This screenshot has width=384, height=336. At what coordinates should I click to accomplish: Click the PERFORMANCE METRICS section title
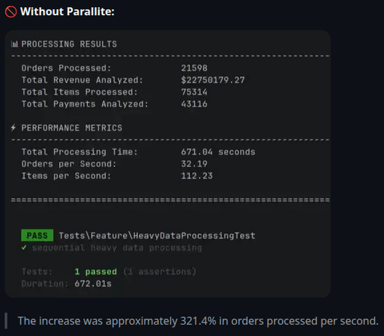click(x=72, y=128)
